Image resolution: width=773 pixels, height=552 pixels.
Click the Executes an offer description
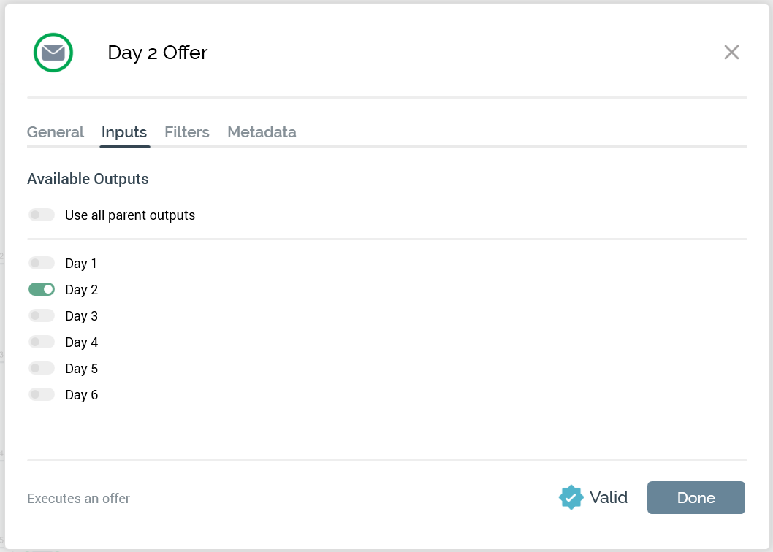point(78,499)
